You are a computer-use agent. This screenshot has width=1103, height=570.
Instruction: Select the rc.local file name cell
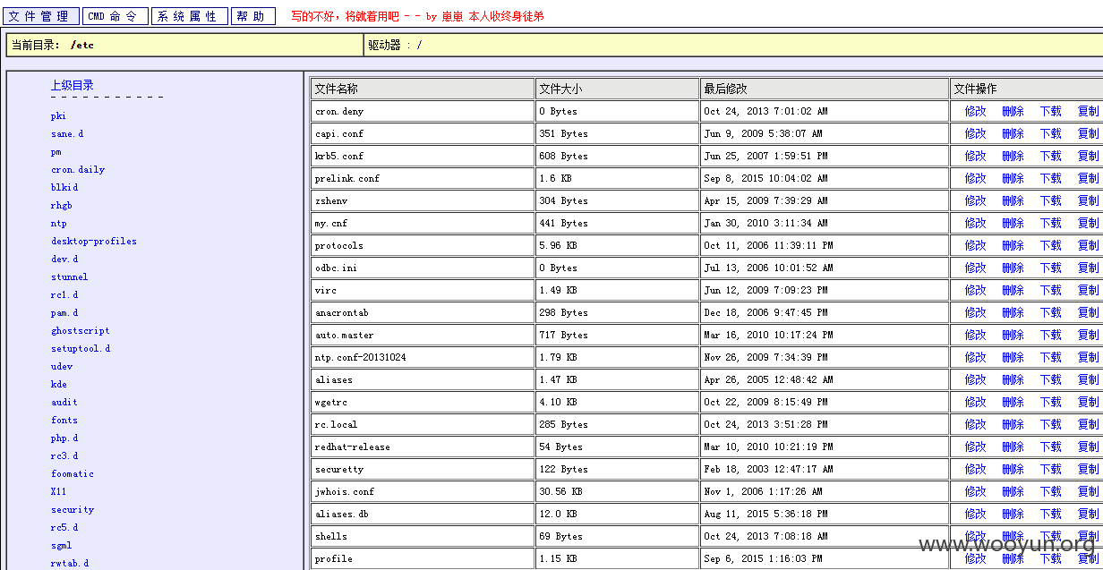tap(423, 424)
